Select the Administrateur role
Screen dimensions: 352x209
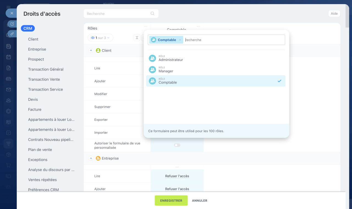pyautogui.click(x=170, y=58)
